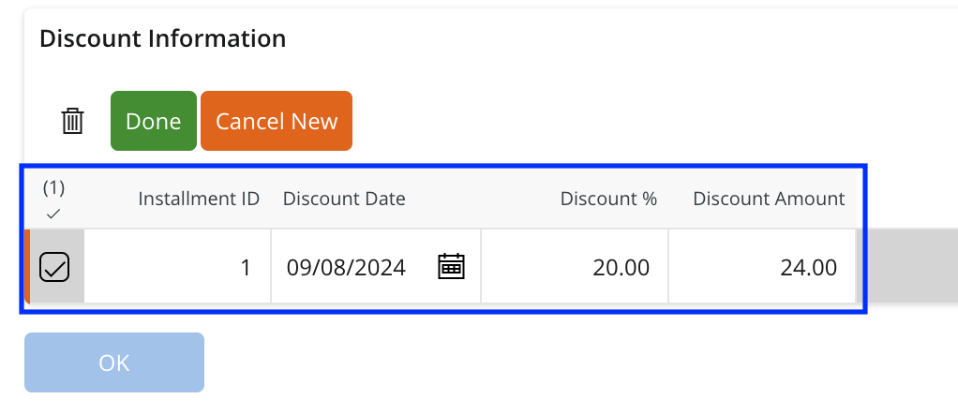Click the (1) selected count label
This screenshot has height=414, width=958.
pyautogui.click(x=53, y=187)
